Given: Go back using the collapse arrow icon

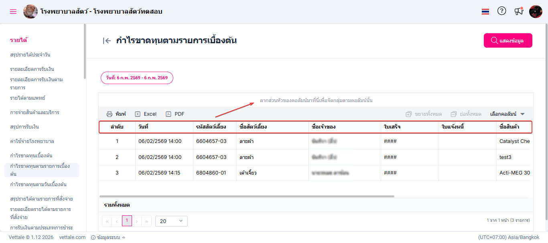Looking at the screenshot, I should (107, 40).
